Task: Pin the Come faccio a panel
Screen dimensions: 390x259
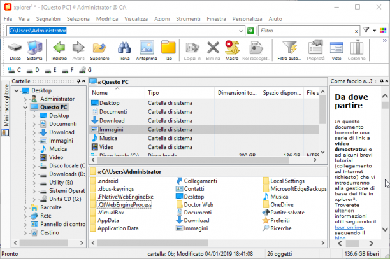Action: tap(382, 81)
